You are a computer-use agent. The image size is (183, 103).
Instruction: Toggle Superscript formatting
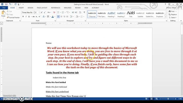click(x=39, y=17)
